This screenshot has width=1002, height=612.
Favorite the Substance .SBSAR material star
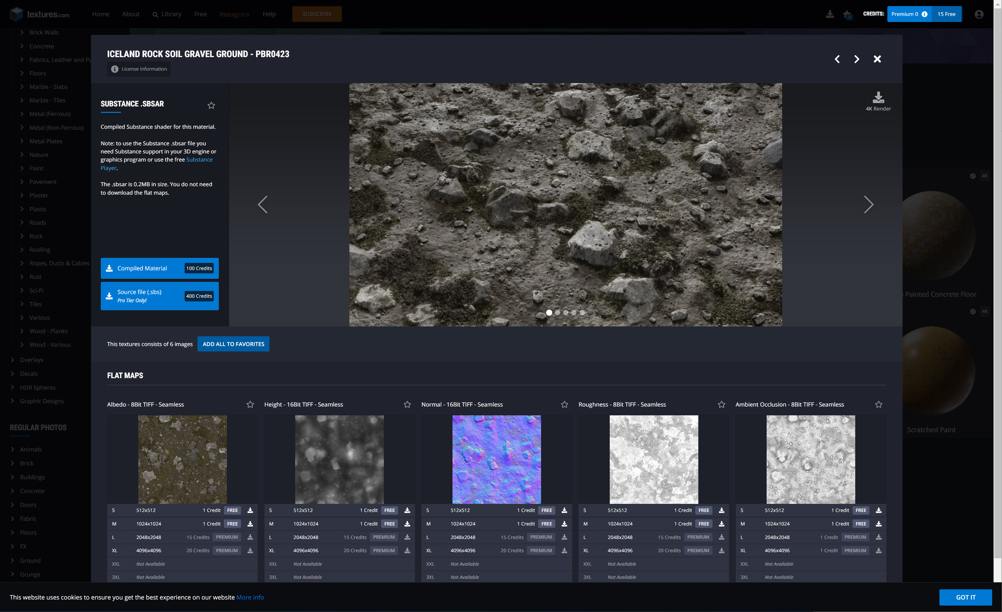tap(211, 106)
